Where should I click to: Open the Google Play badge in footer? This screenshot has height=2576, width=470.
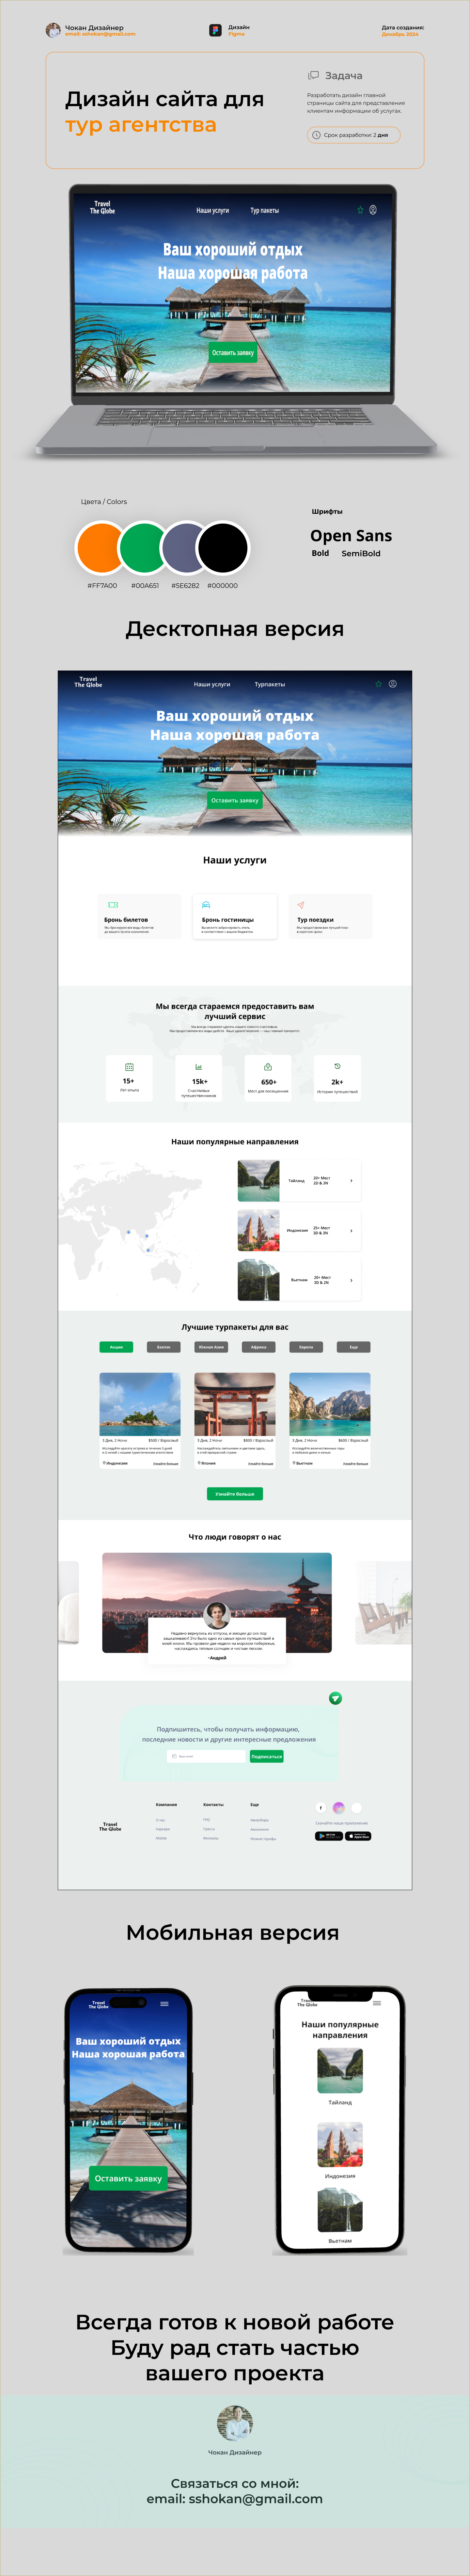(329, 1836)
